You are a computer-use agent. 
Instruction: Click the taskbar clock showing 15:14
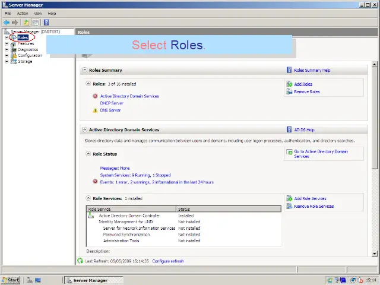pyautogui.click(x=371, y=280)
